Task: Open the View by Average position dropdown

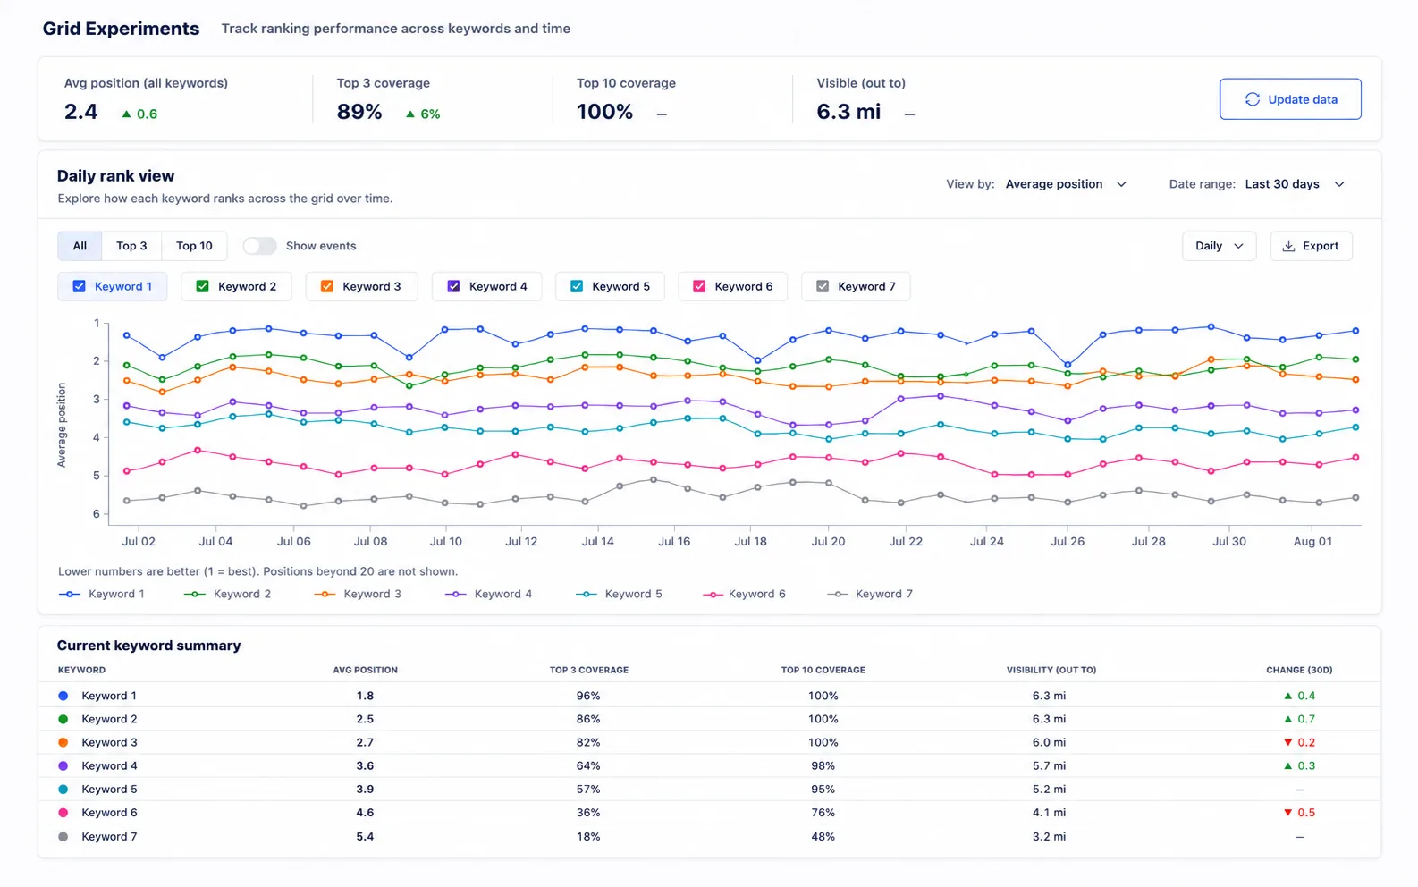Action: 1066,184
